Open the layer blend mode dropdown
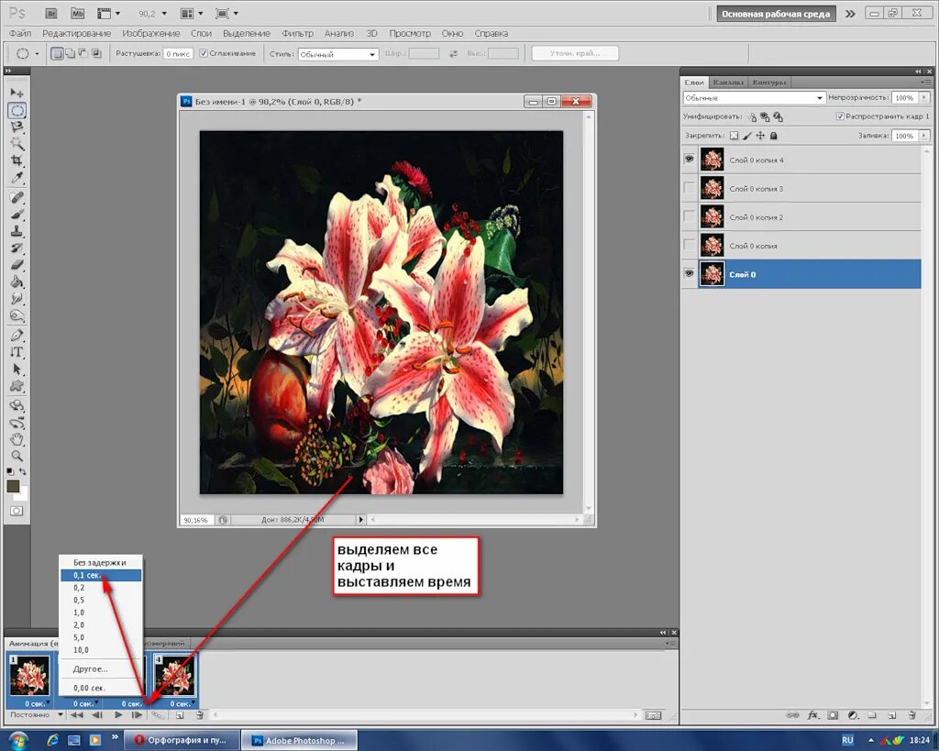The width and height of the screenshot is (939, 751). point(754,97)
